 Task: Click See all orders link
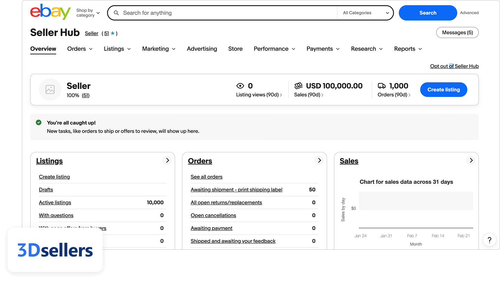207,177
